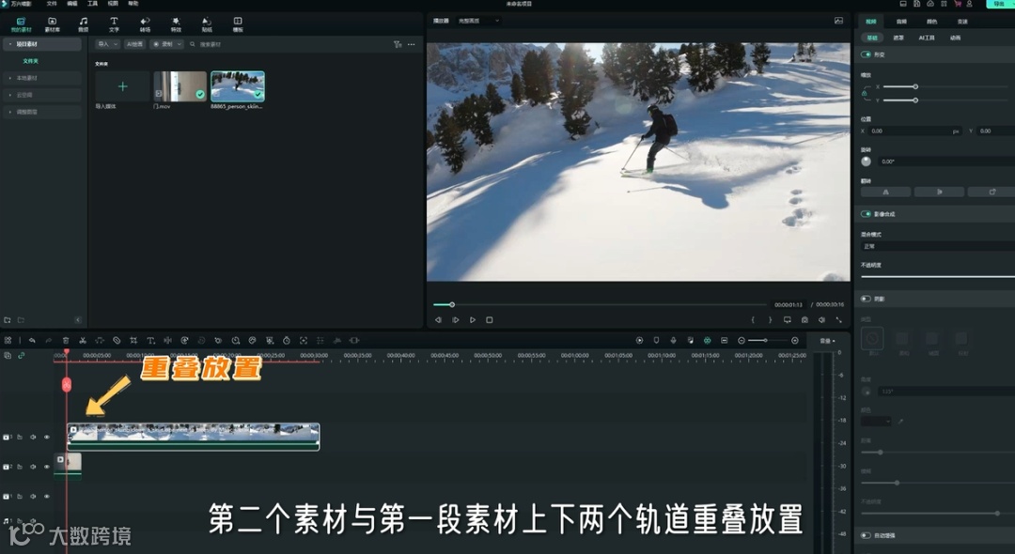Viewport: 1015px width, 554px height.
Task: Open the 导入 import dropdown
Action: (x=107, y=45)
